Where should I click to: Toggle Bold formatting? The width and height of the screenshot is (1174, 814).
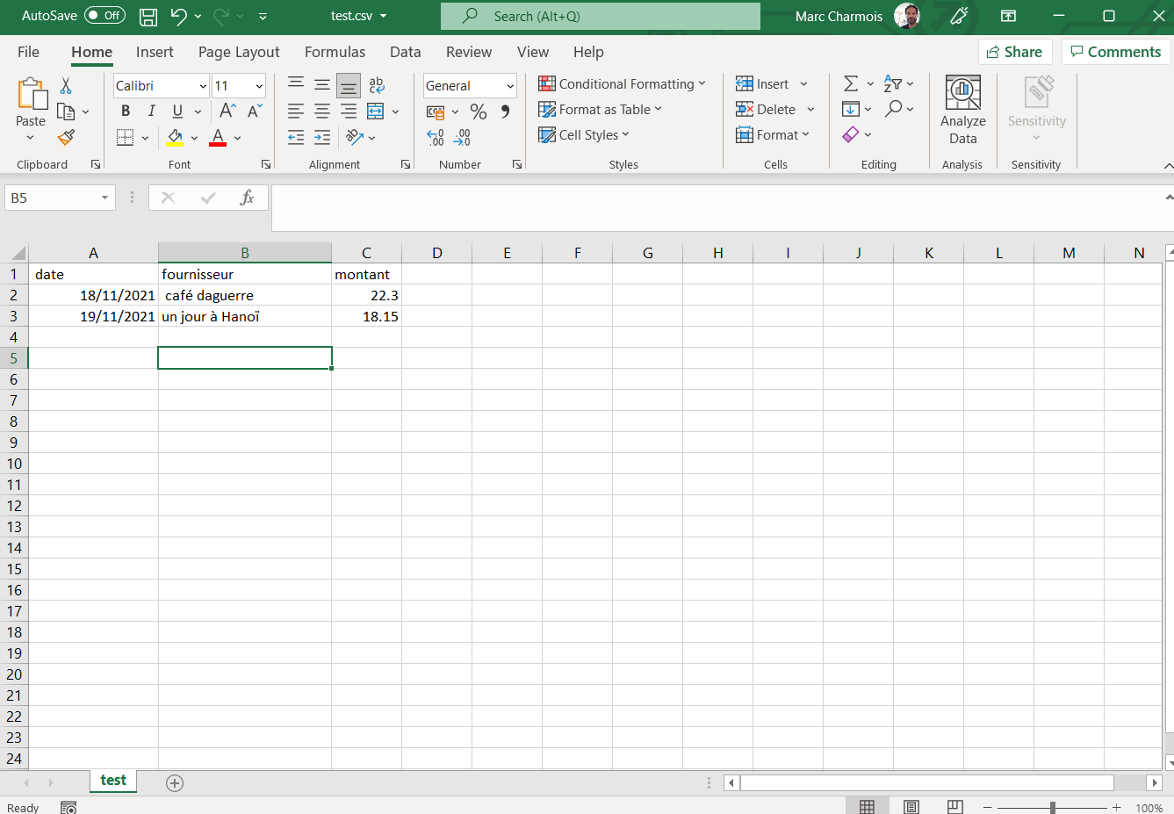point(126,111)
